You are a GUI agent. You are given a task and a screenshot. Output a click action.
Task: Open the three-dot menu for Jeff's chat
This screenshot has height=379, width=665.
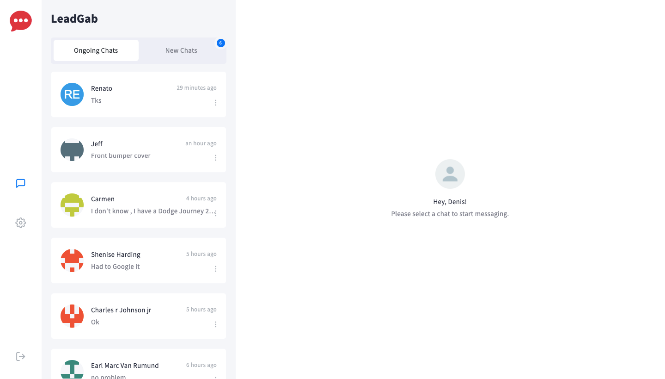point(215,158)
